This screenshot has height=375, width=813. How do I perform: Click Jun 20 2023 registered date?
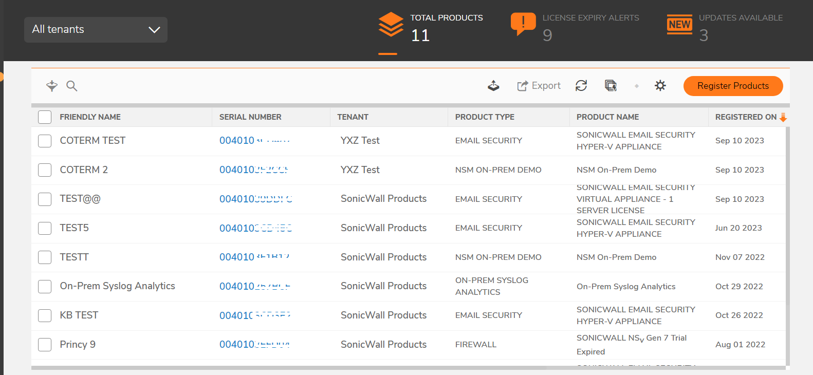click(x=738, y=228)
